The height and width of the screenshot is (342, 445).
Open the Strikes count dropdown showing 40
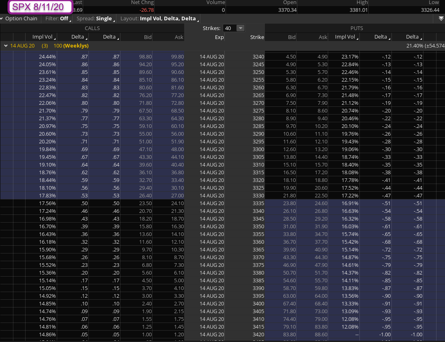point(235,28)
